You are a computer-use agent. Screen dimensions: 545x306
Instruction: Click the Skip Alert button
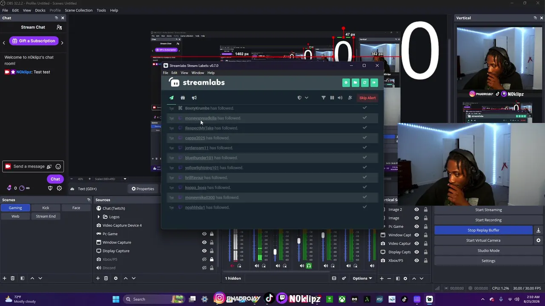click(x=367, y=98)
